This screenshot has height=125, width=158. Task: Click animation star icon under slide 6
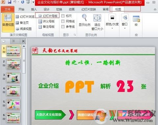click(x=4, y=119)
